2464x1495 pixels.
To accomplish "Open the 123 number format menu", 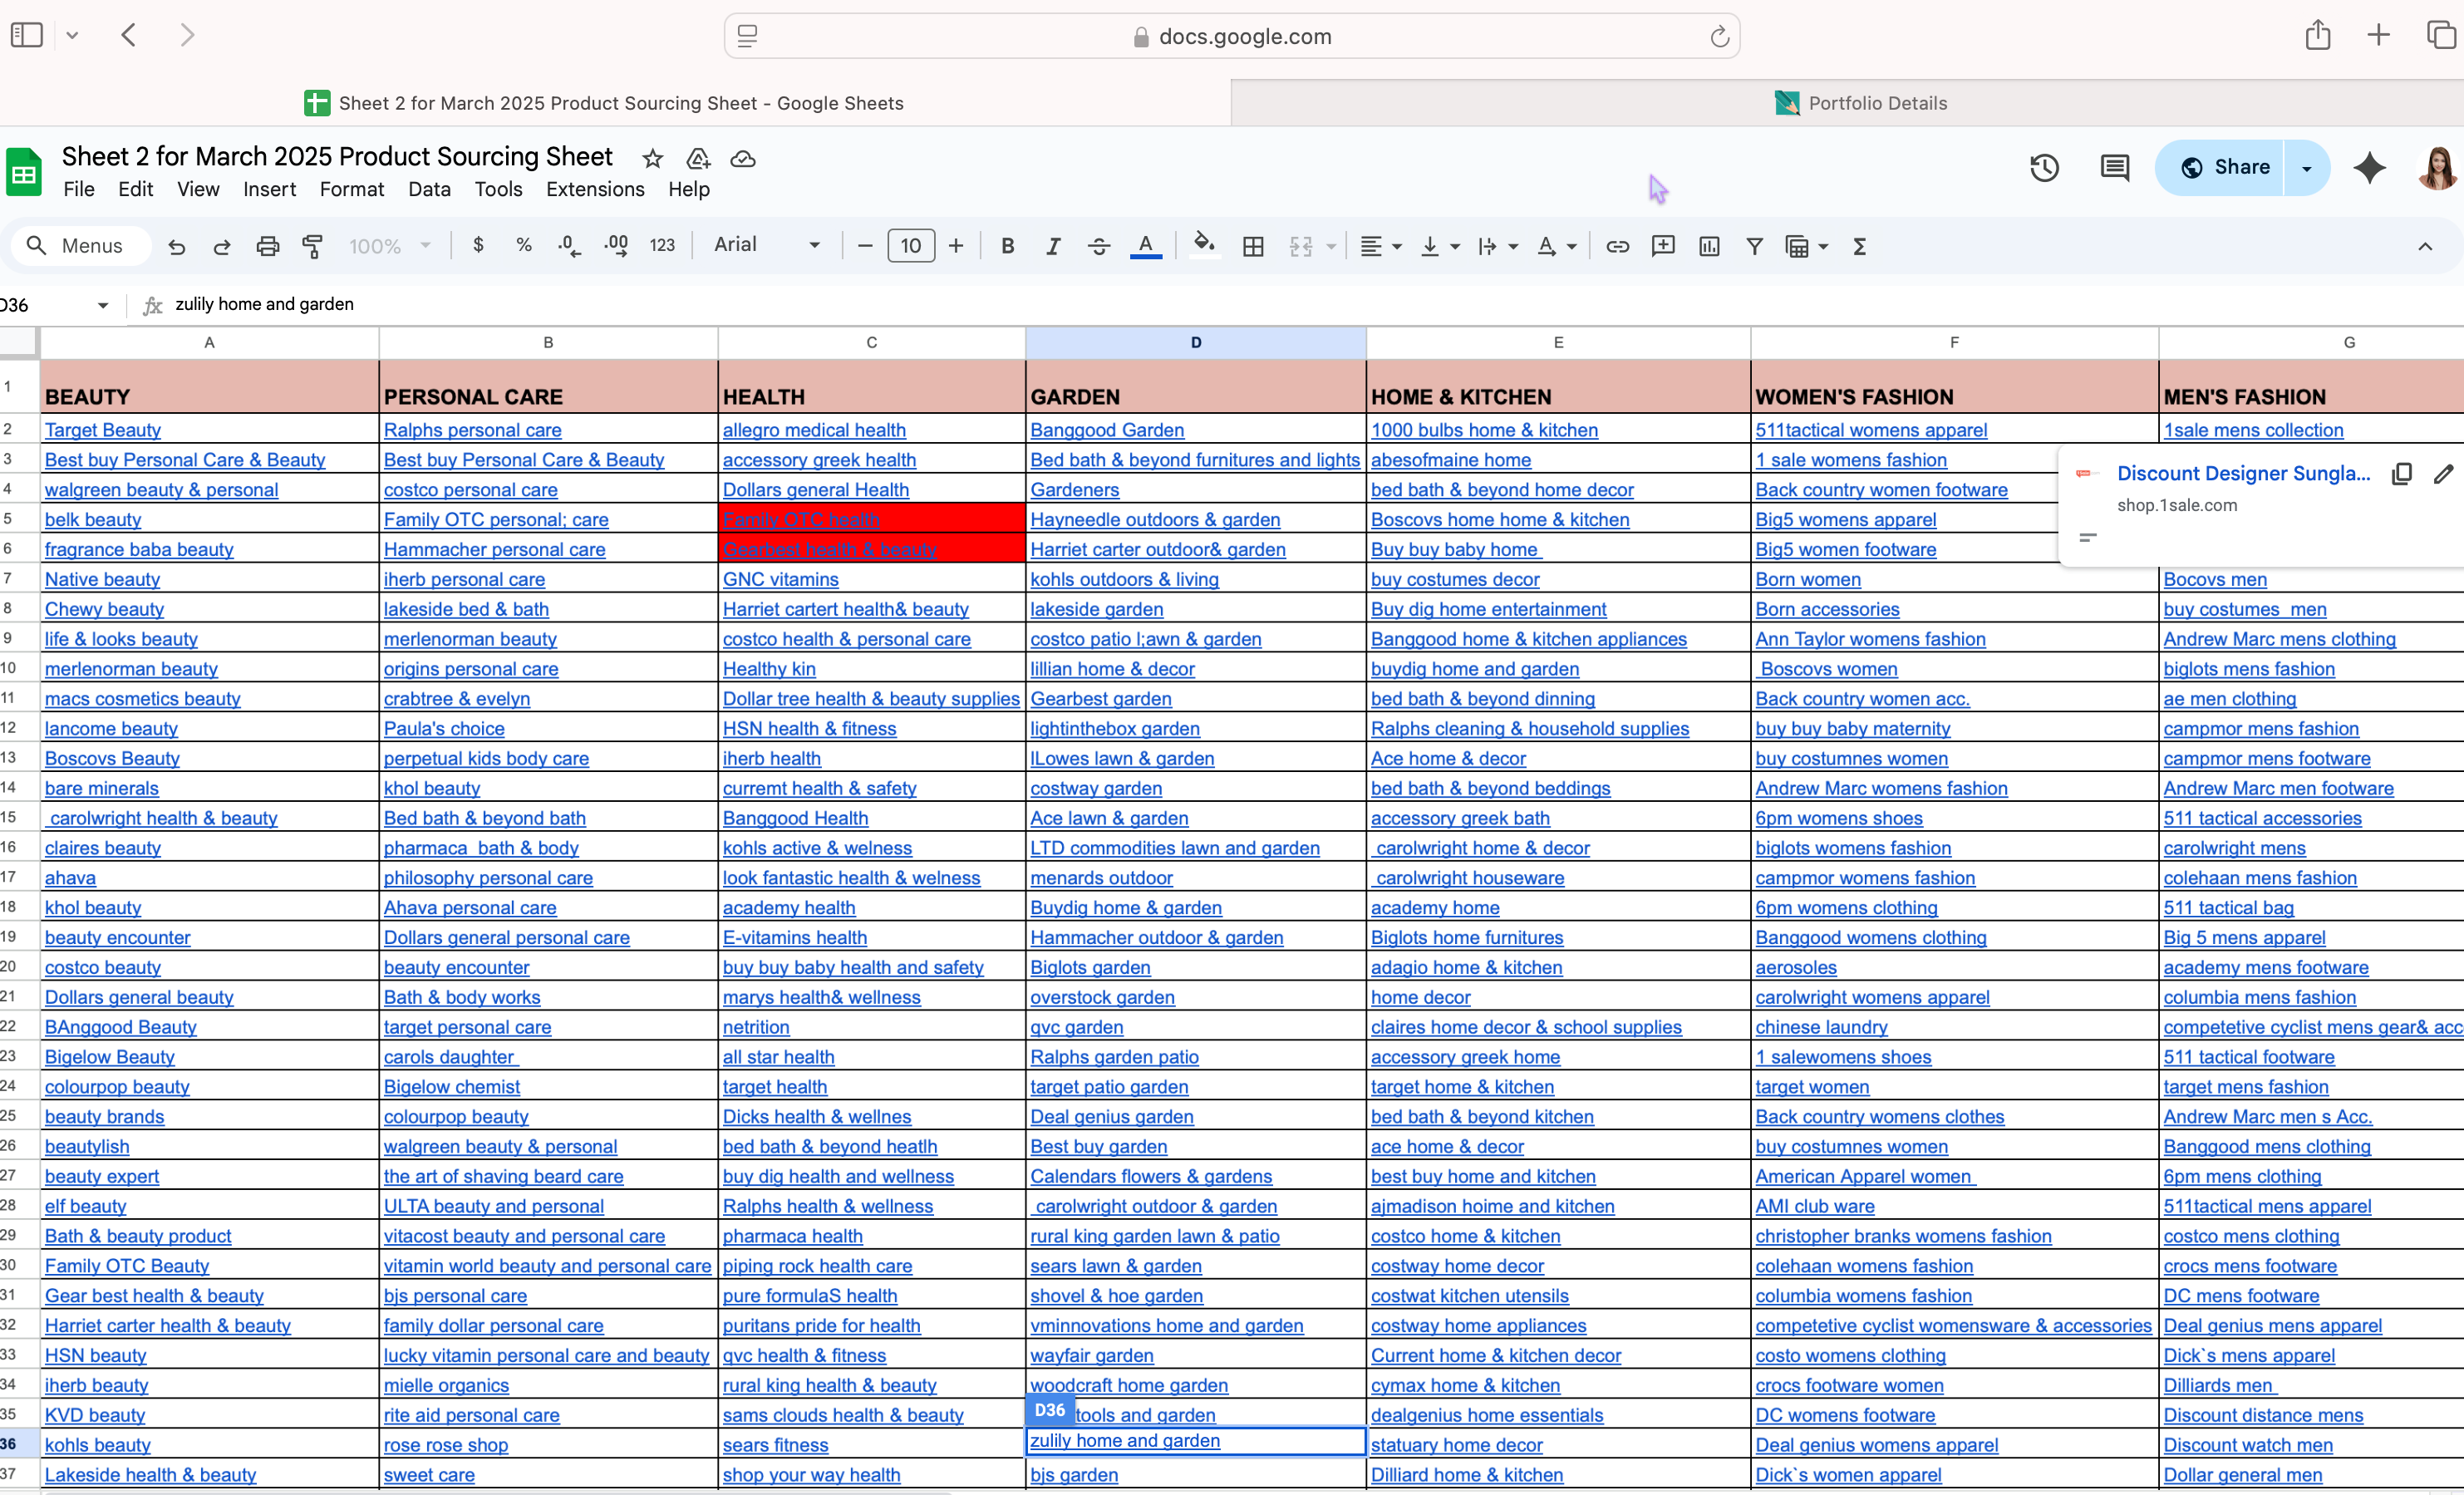I will tap(662, 246).
